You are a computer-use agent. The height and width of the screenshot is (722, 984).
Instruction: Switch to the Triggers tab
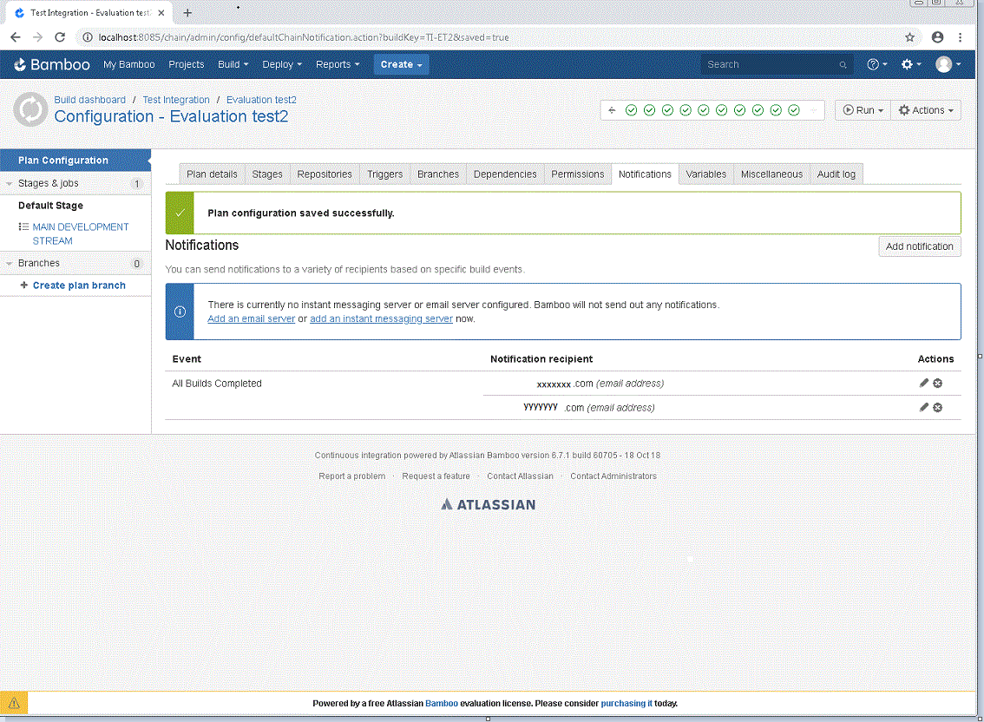384,174
